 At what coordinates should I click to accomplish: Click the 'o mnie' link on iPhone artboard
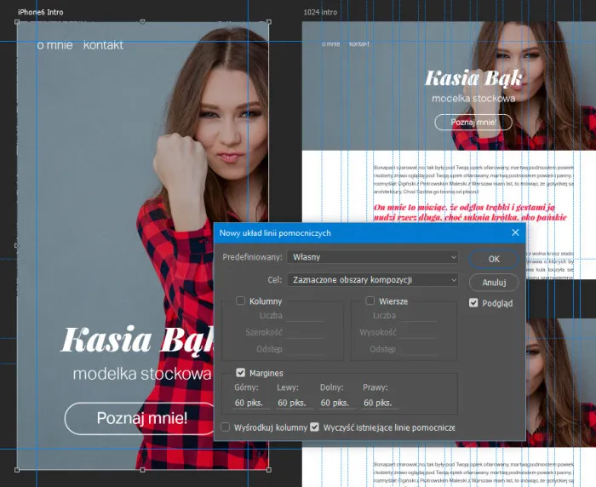point(54,44)
